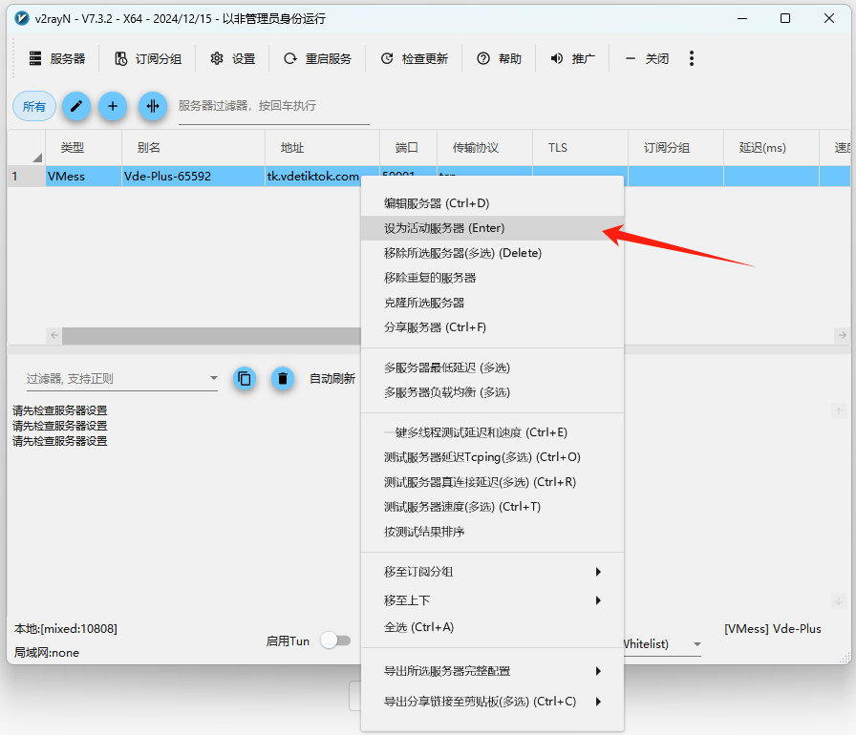Screen dimensions: 856x735
Task: Select 设为活动服务器 (Enter) in context menu
Action: click(x=444, y=228)
